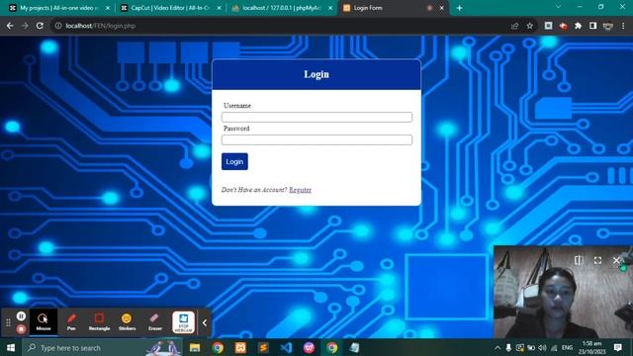Open the red recorder extension icon
The width and height of the screenshot is (633, 356).
click(x=564, y=26)
